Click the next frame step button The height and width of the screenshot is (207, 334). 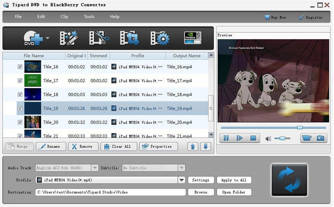pos(240,138)
